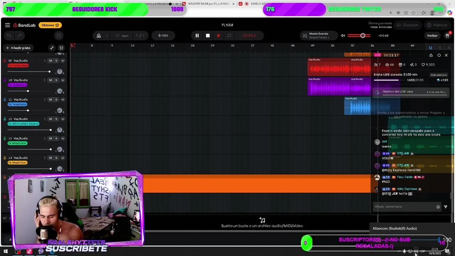455x256 pixels.
Task: Expand track 12 chevron
Action: coord(63,119)
